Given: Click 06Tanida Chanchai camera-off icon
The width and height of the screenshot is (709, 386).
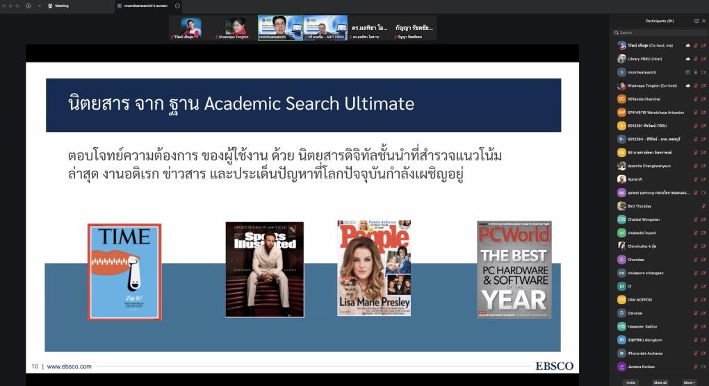Looking at the screenshot, I should point(703,99).
